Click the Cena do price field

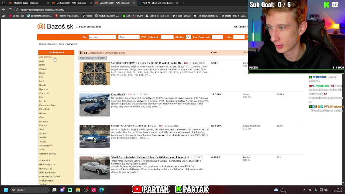pyautogui.click(x=239, y=37)
